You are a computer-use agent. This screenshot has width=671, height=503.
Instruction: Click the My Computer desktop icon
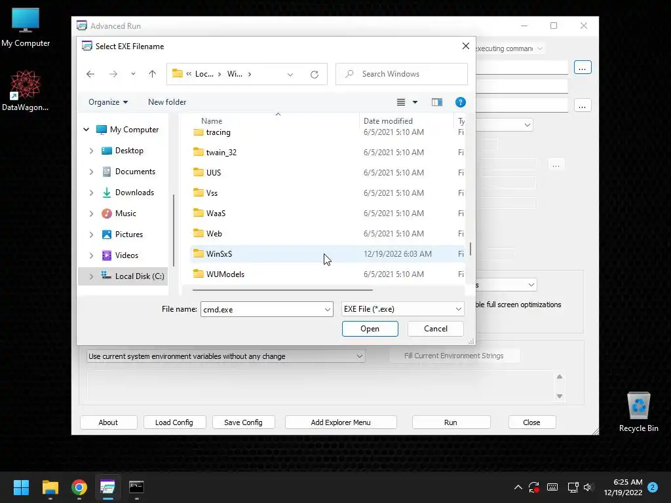26,27
